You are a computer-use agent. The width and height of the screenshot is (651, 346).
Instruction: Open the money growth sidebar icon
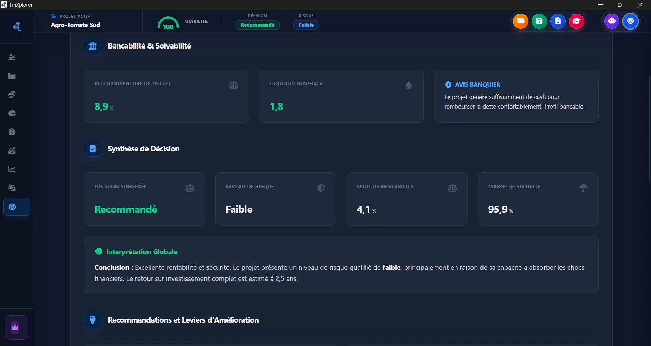pyautogui.click(x=12, y=150)
